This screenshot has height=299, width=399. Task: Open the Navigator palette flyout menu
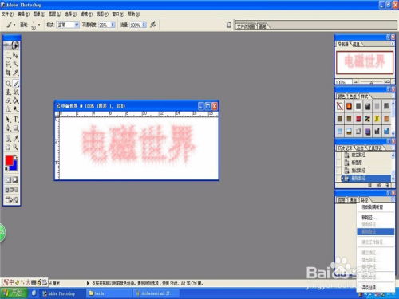pos(393,44)
